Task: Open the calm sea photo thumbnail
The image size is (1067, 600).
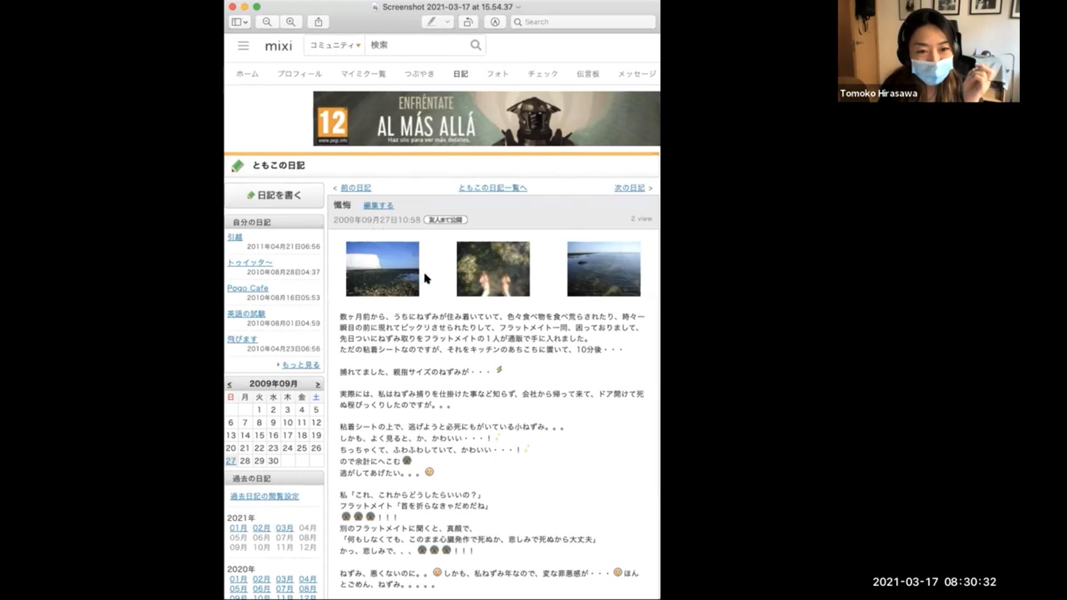Action: point(604,269)
